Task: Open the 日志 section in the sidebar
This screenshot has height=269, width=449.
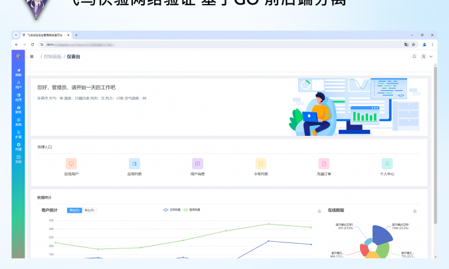Action: click(x=19, y=159)
